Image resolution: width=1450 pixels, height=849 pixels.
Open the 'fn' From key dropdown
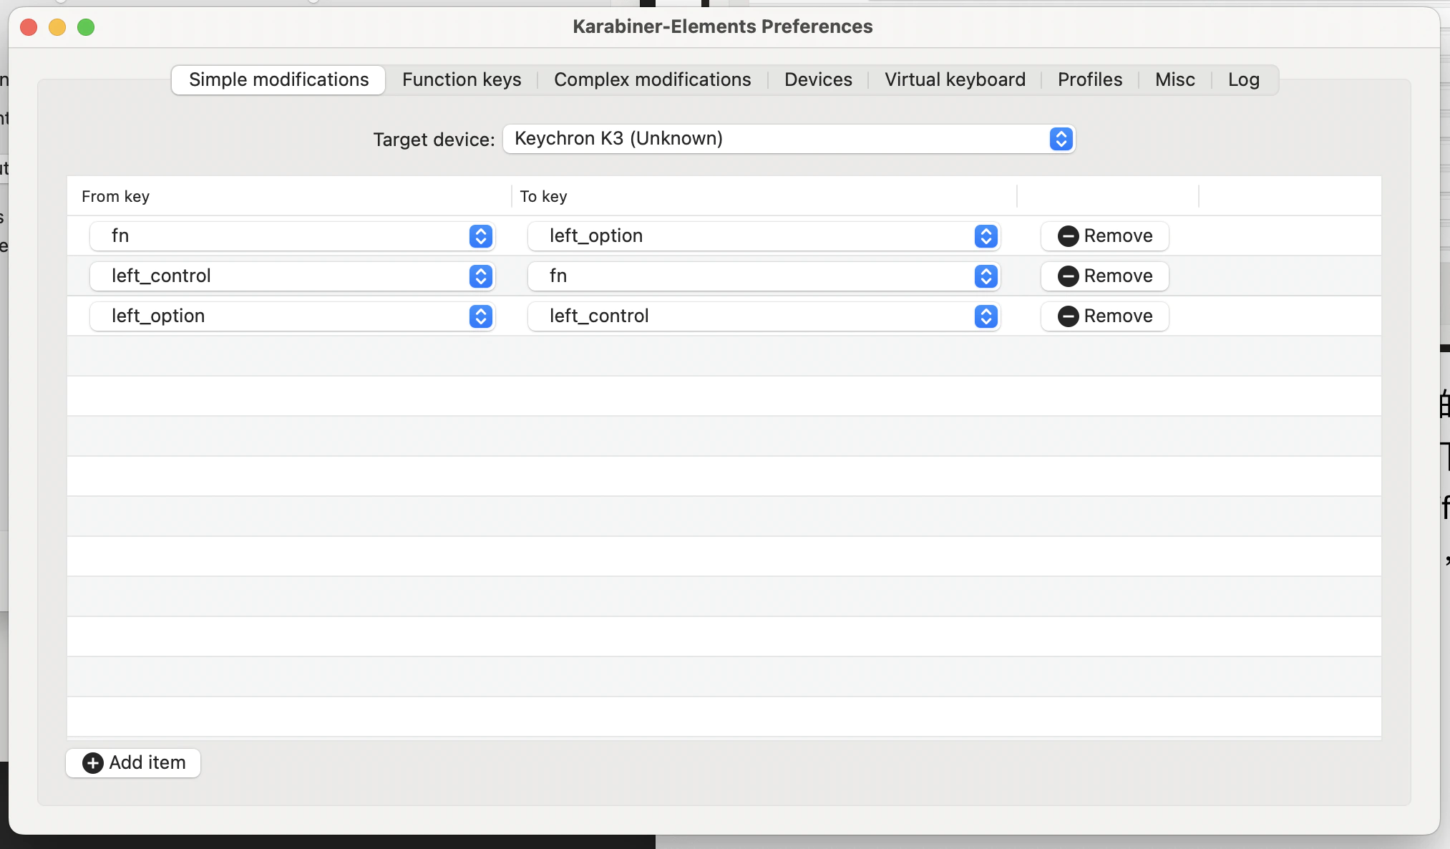click(293, 236)
